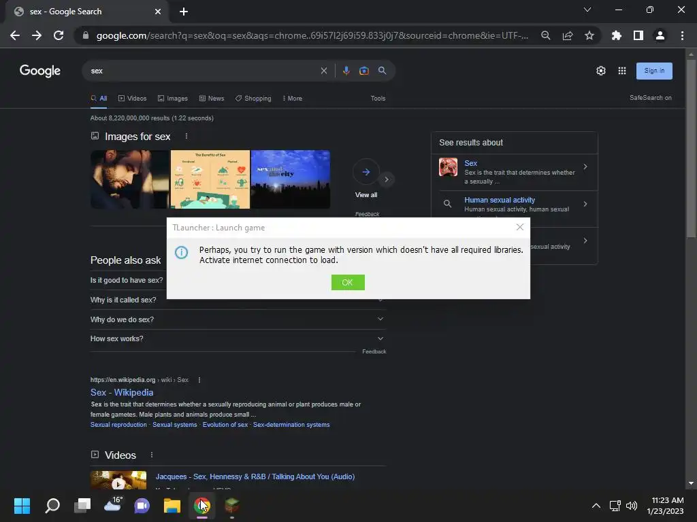The width and height of the screenshot is (697, 522).
Task: Open the SafeSearch on setting
Action: (651, 98)
